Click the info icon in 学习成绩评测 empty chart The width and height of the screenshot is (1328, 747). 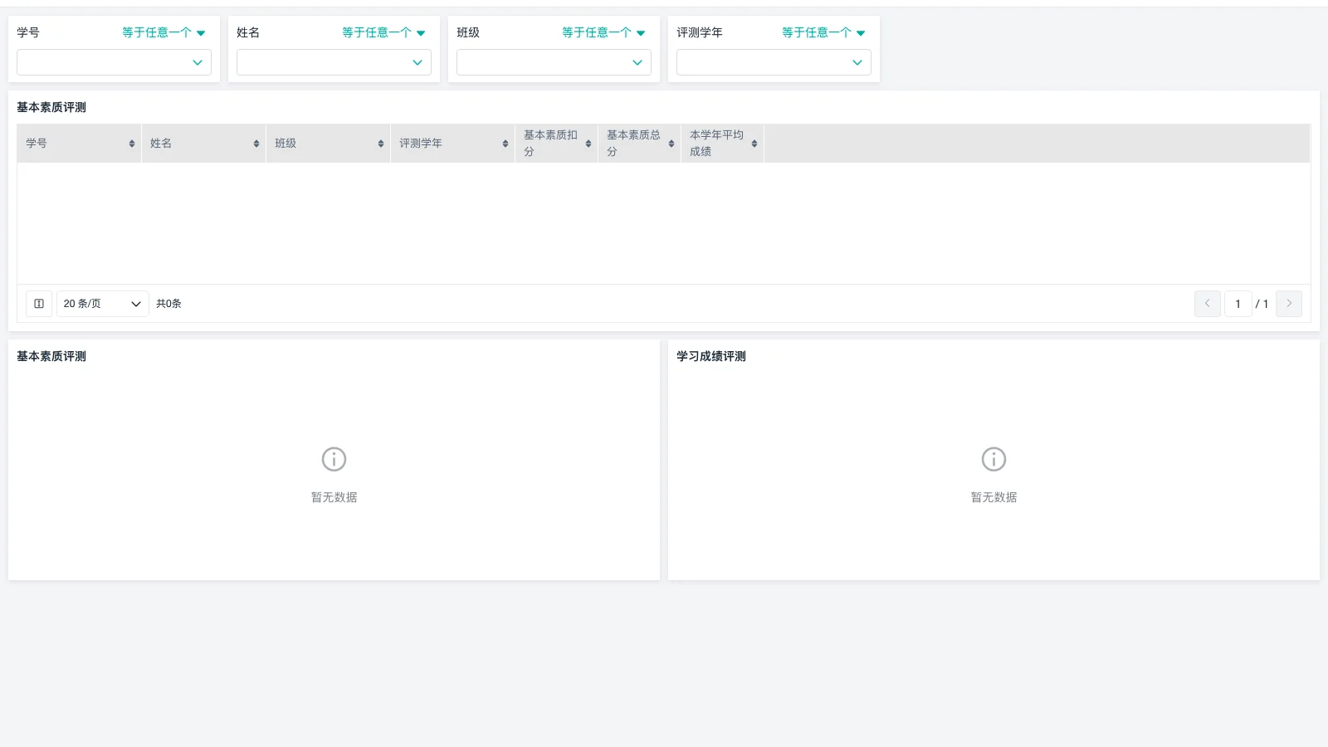pyautogui.click(x=994, y=459)
